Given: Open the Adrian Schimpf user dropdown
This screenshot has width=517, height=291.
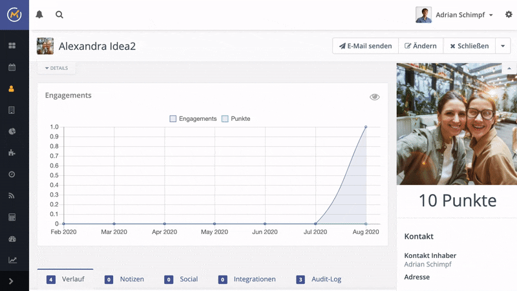Looking at the screenshot, I should [x=455, y=15].
